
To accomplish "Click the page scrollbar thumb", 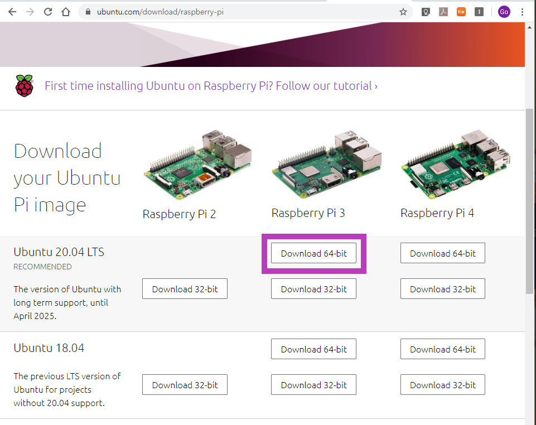I will [x=530, y=201].
